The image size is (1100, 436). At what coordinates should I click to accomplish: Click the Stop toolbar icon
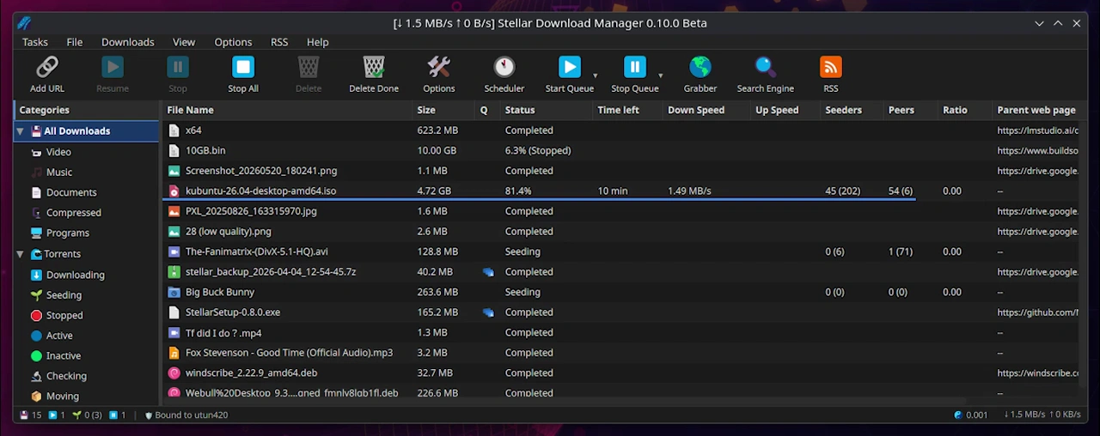click(178, 67)
